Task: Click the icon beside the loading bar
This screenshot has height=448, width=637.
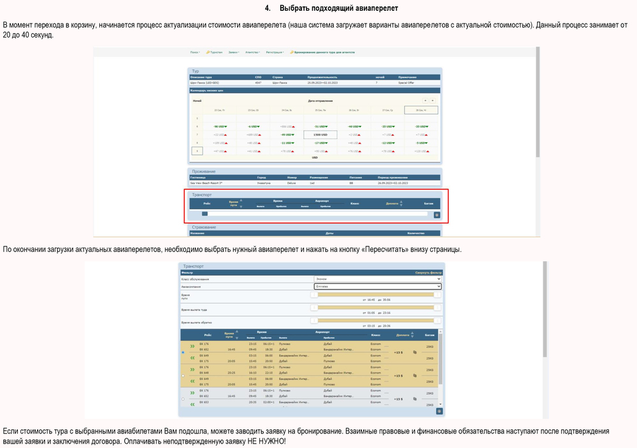Action: coord(437,215)
